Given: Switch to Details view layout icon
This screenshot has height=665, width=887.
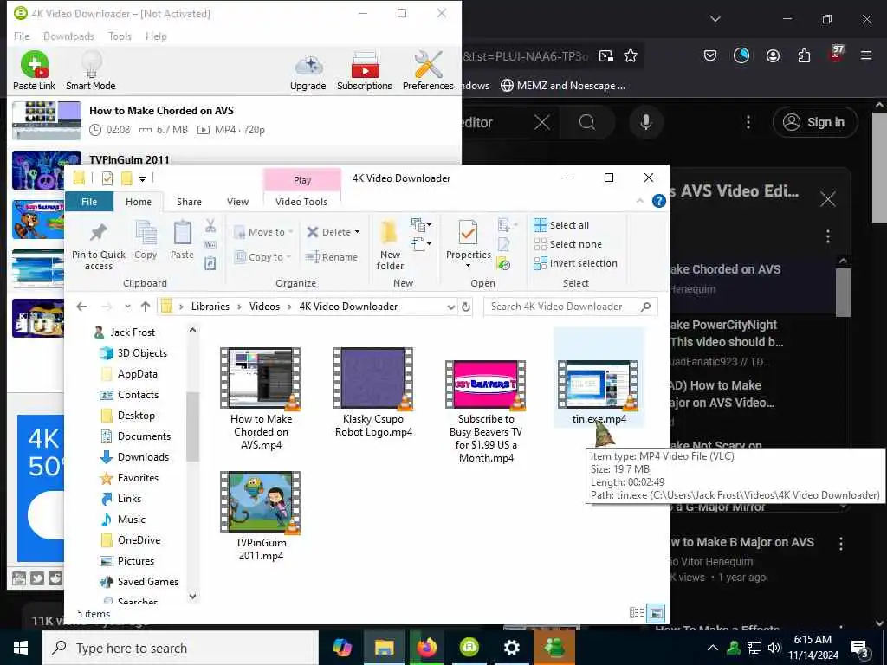Looking at the screenshot, I should coord(637,612).
